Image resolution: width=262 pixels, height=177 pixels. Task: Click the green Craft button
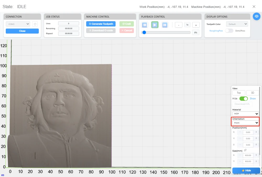127,24
